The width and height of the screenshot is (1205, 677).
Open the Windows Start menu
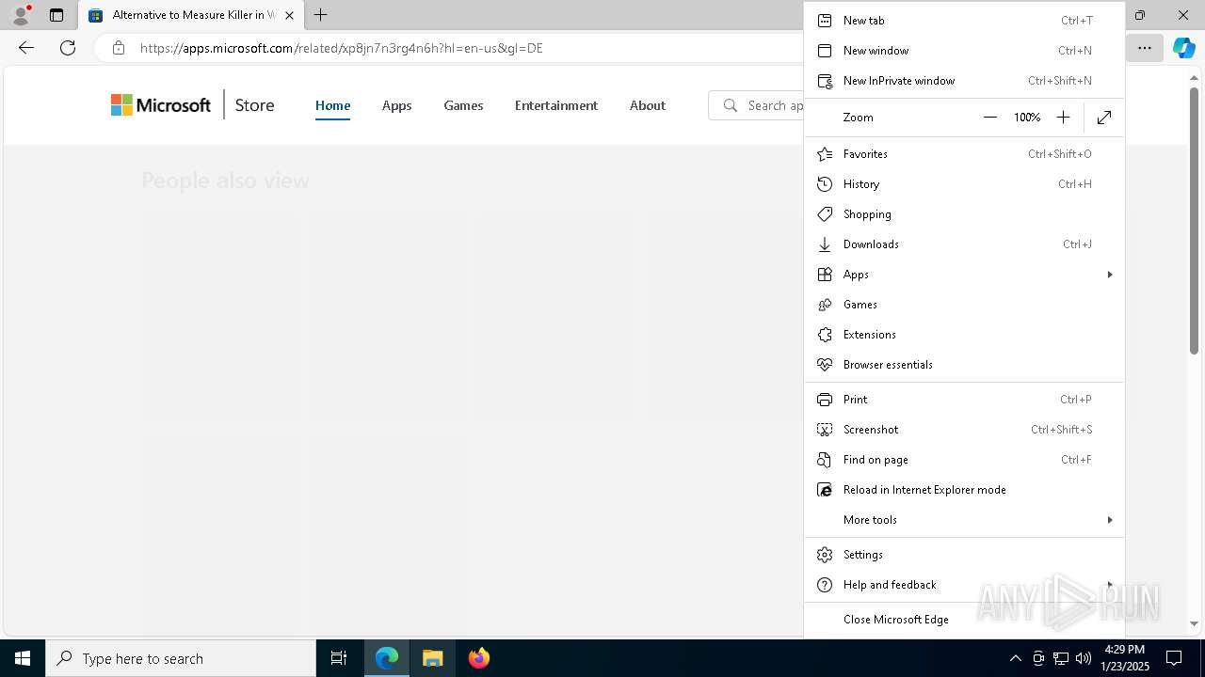pyautogui.click(x=23, y=658)
